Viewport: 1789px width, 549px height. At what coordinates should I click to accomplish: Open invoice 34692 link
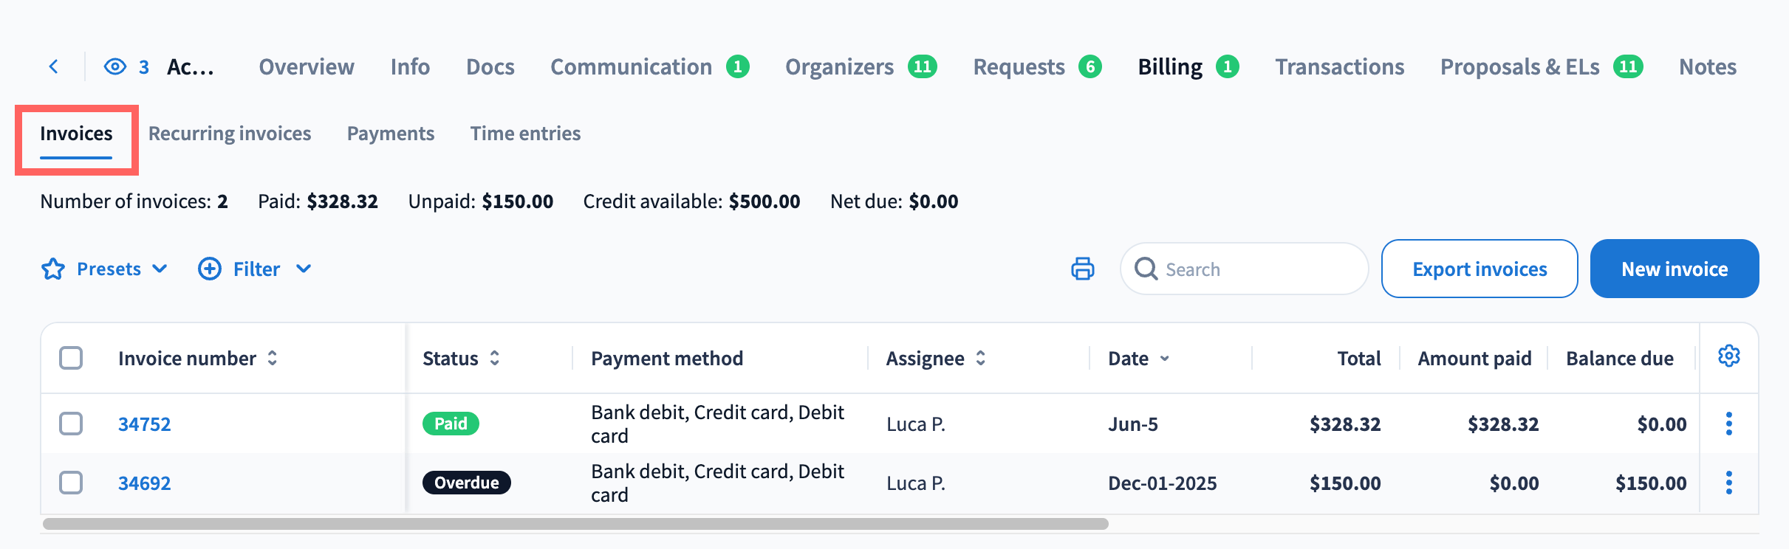tap(145, 483)
